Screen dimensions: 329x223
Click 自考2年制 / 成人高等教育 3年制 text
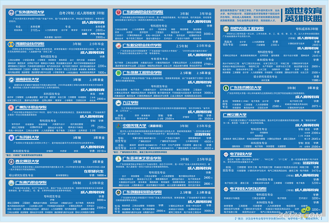pyautogui.click(x=82, y=13)
